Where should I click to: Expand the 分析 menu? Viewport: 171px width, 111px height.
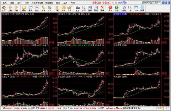pos(27,3)
